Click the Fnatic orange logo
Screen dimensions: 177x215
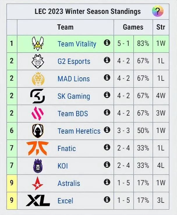coord(38,148)
